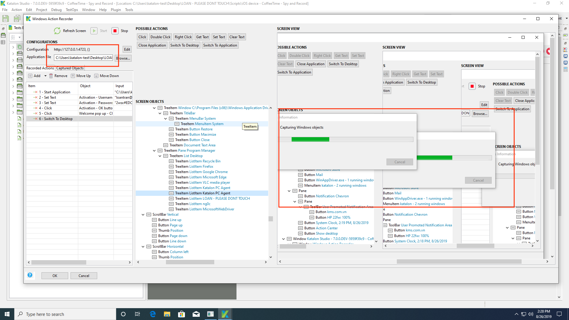Image resolution: width=569 pixels, height=320 pixels.
Task: Click the blue help question mark icon
Action: (x=30, y=275)
